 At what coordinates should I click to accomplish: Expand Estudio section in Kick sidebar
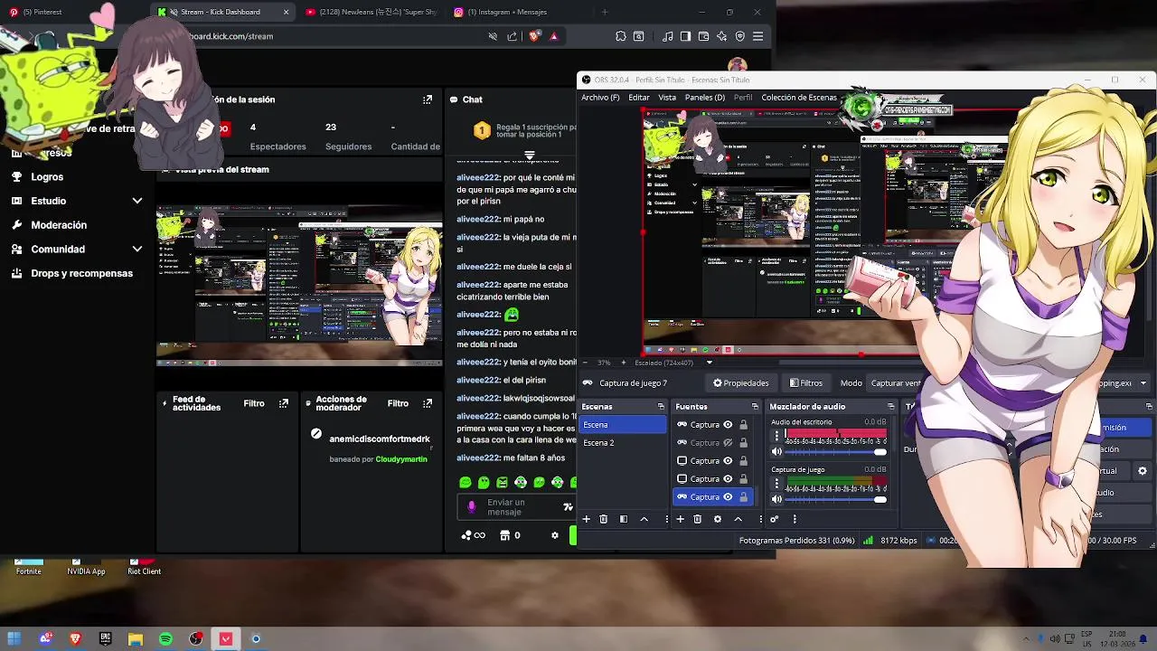(137, 201)
